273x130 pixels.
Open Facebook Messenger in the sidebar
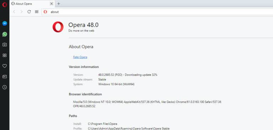(5, 23)
